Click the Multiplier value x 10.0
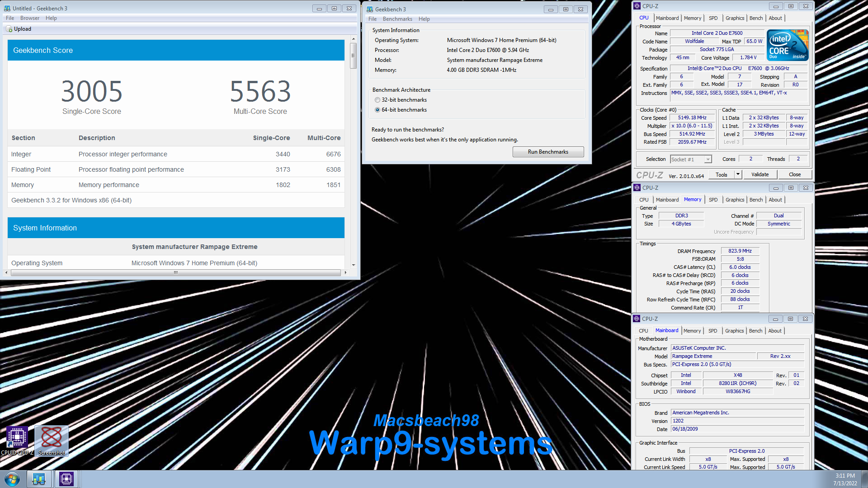Viewport: 868px width, 488px height. 692,126
